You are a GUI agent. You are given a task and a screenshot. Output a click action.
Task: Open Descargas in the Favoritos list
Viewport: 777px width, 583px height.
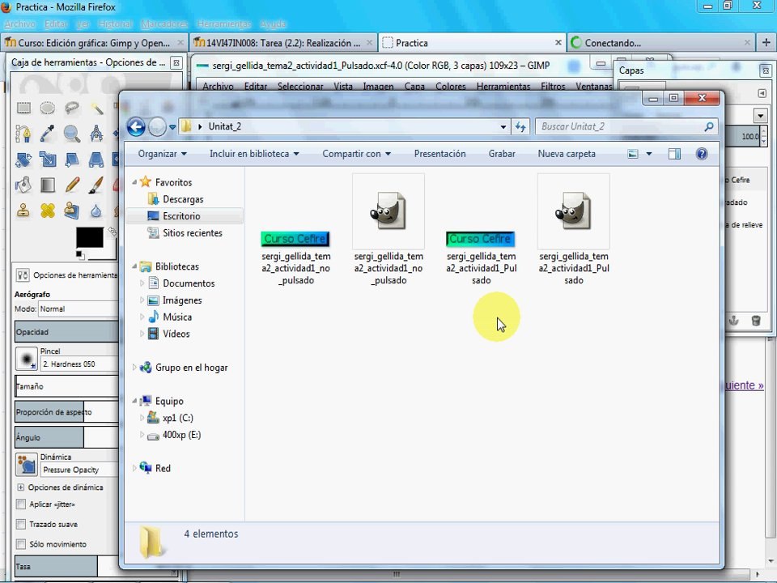click(x=183, y=199)
